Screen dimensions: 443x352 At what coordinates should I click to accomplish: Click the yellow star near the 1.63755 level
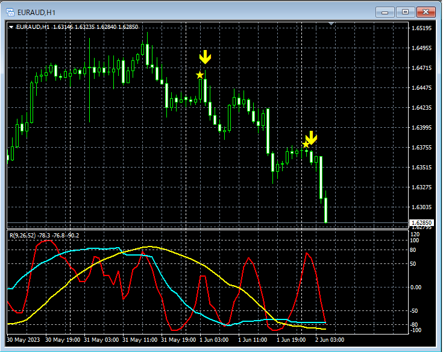point(306,145)
